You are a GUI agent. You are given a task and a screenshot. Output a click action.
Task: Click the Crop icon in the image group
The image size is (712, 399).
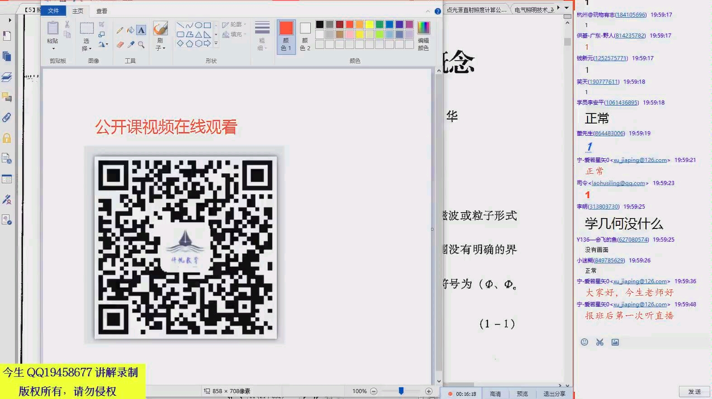102,24
